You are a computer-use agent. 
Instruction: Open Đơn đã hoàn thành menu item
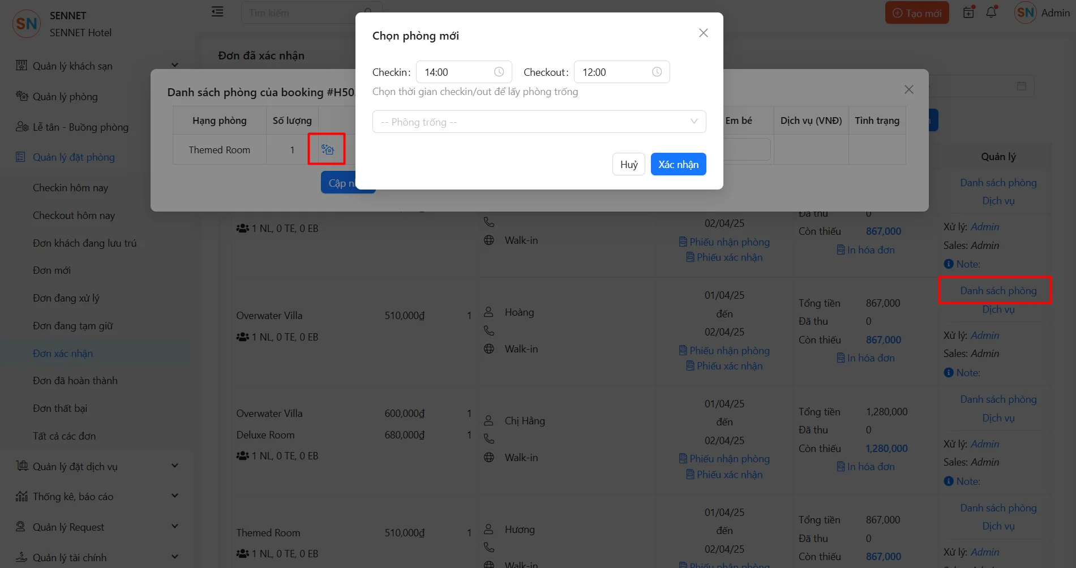(x=75, y=381)
